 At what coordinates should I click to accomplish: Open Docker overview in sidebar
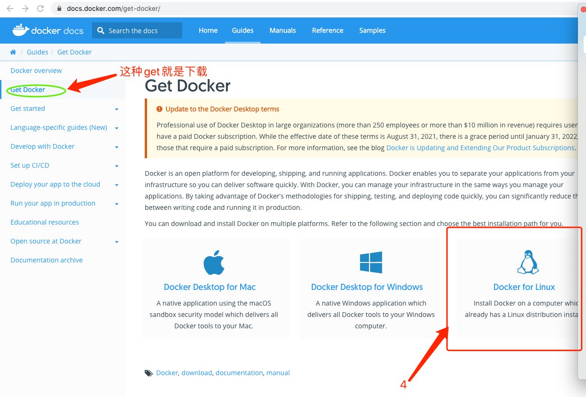tap(36, 71)
